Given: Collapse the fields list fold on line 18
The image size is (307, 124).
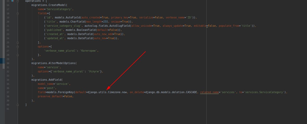Looking at the screenshot, I should coord(18,13).
